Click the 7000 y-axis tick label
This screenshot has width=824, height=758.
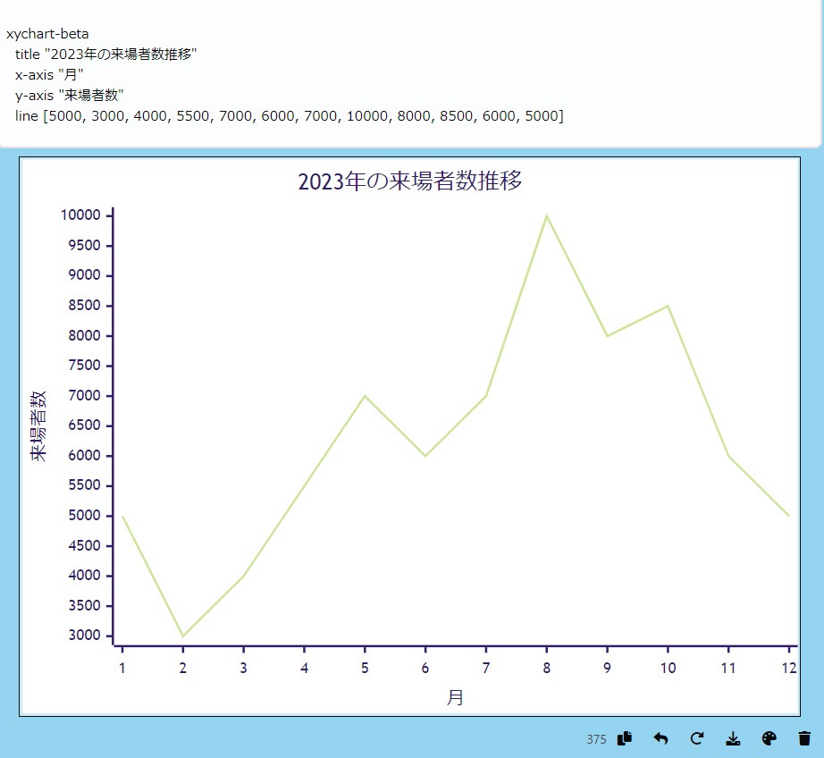[x=84, y=395]
